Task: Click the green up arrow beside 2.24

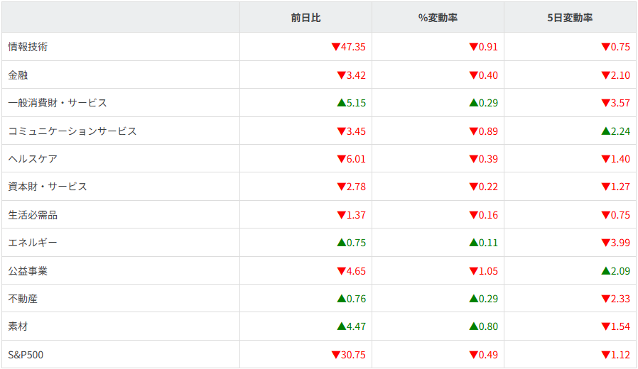Action: pos(605,131)
